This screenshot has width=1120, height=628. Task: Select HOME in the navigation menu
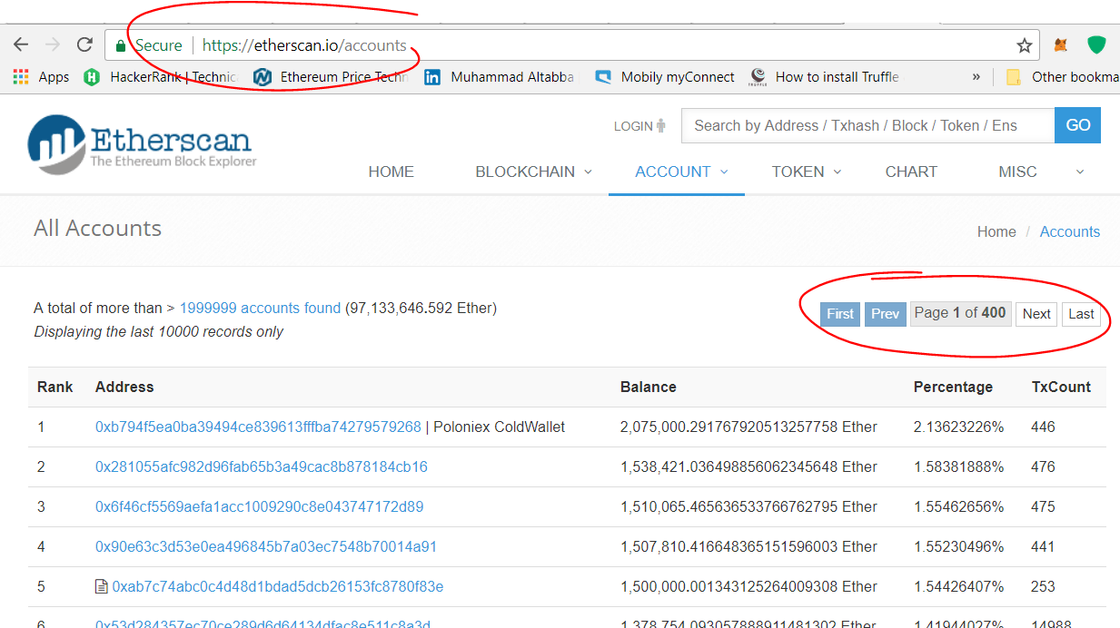[x=391, y=172]
